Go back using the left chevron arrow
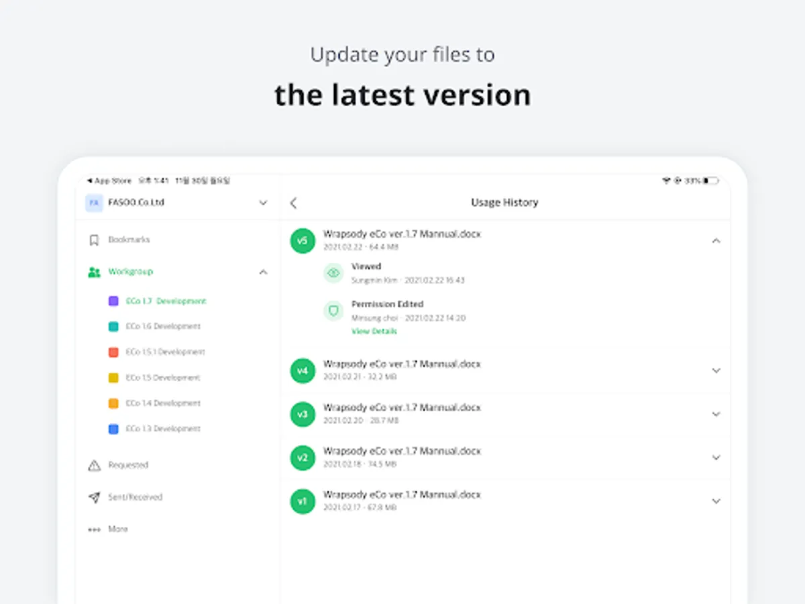This screenshot has width=805, height=604. point(293,203)
